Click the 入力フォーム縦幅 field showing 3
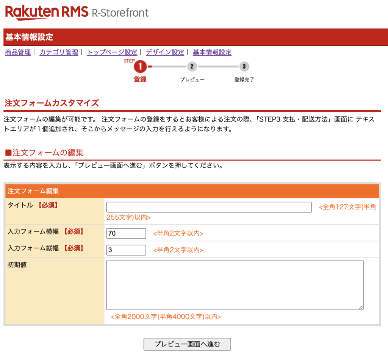The height and width of the screenshot is (356, 388). (126, 250)
